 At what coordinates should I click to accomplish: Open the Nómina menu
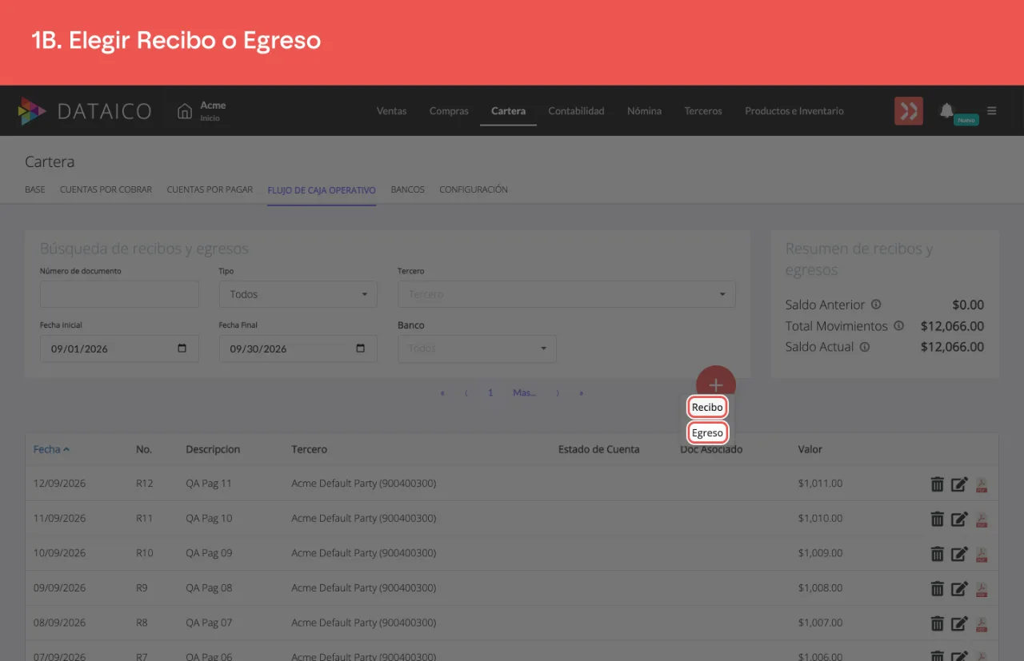(644, 111)
